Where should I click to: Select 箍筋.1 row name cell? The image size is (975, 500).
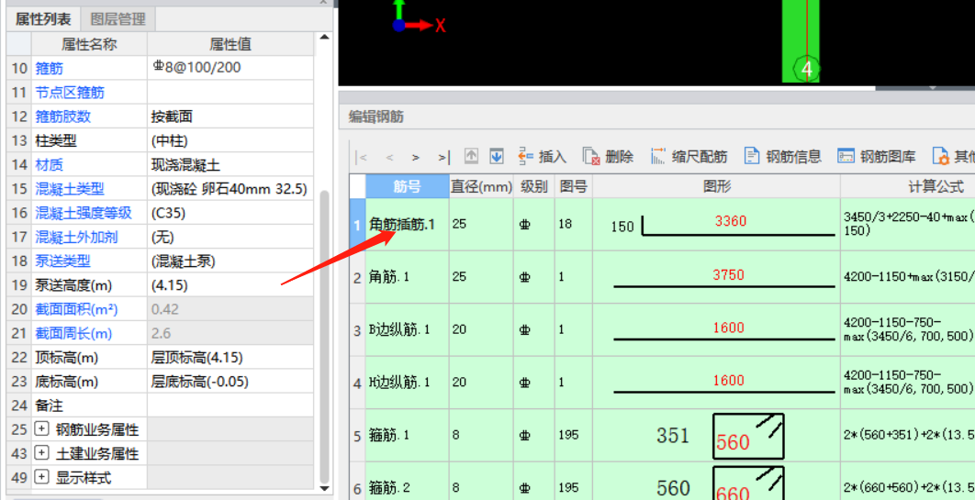click(408, 436)
